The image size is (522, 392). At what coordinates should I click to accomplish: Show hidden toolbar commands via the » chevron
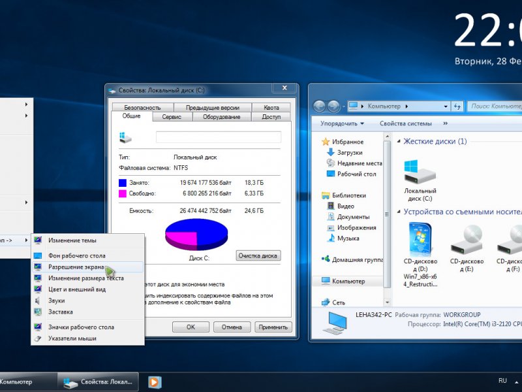(x=446, y=123)
